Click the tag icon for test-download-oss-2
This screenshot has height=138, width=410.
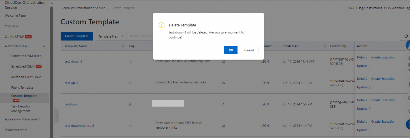coord(130,126)
